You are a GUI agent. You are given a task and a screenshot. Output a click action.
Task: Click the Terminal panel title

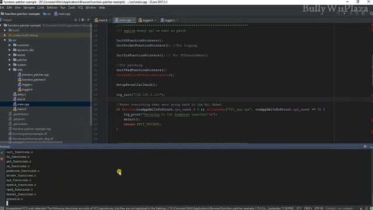[5, 146]
